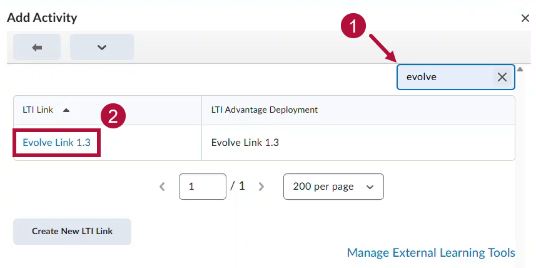Open the Evolve Link 1.3 link

[57, 142]
